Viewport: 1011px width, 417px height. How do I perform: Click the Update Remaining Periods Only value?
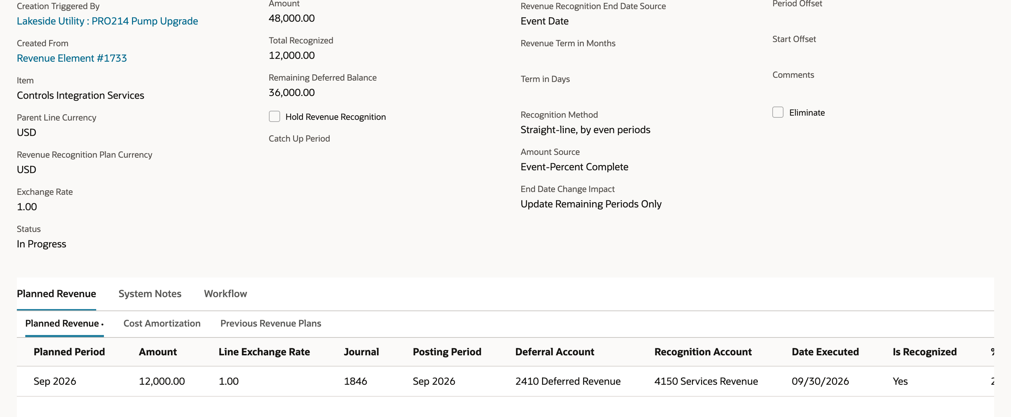click(591, 204)
